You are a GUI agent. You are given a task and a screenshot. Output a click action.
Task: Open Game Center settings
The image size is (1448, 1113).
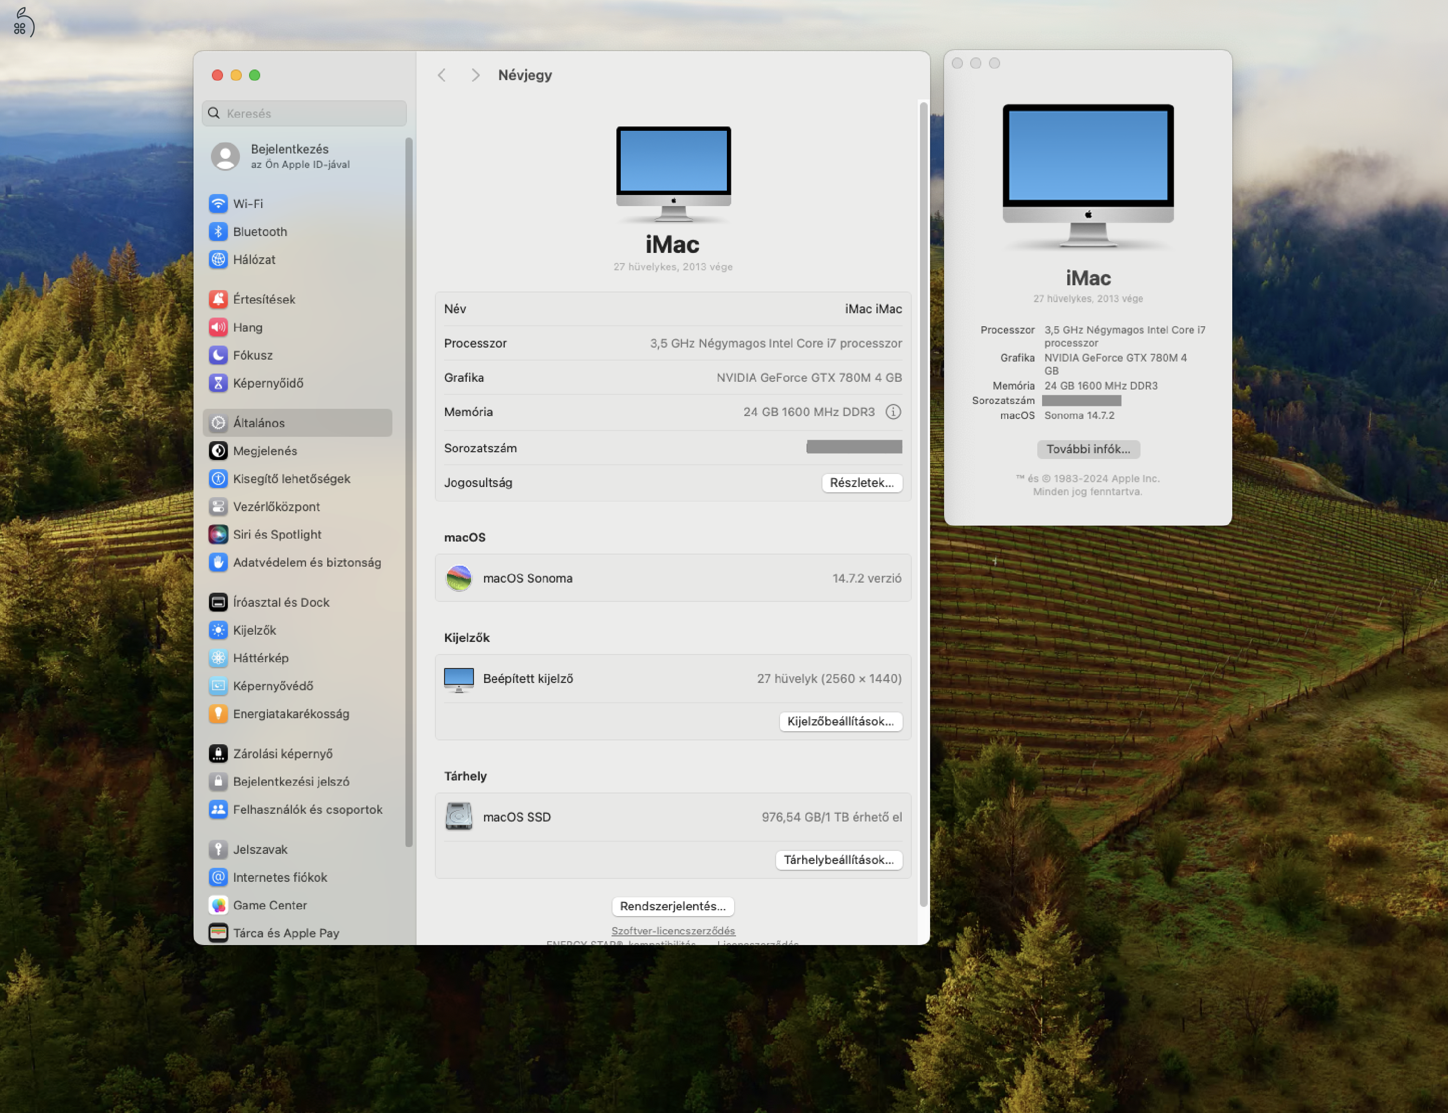297,904
